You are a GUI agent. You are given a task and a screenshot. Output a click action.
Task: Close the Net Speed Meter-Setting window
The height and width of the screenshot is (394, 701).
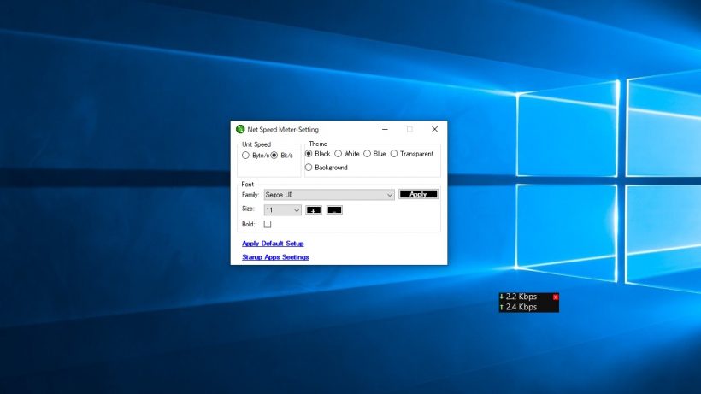[x=434, y=130]
